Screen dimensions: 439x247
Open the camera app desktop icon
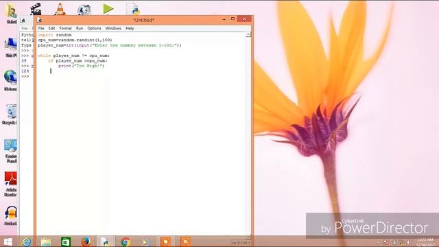tap(84, 10)
